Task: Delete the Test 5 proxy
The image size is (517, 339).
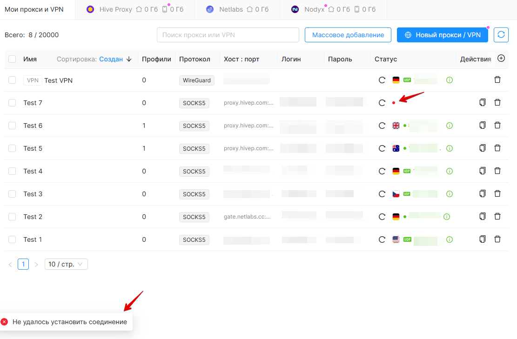Action: [x=497, y=147]
